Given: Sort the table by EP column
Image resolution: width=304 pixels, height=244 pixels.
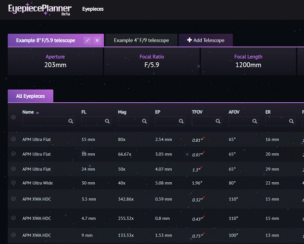Looking at the screenshot, I should (158, 112).
